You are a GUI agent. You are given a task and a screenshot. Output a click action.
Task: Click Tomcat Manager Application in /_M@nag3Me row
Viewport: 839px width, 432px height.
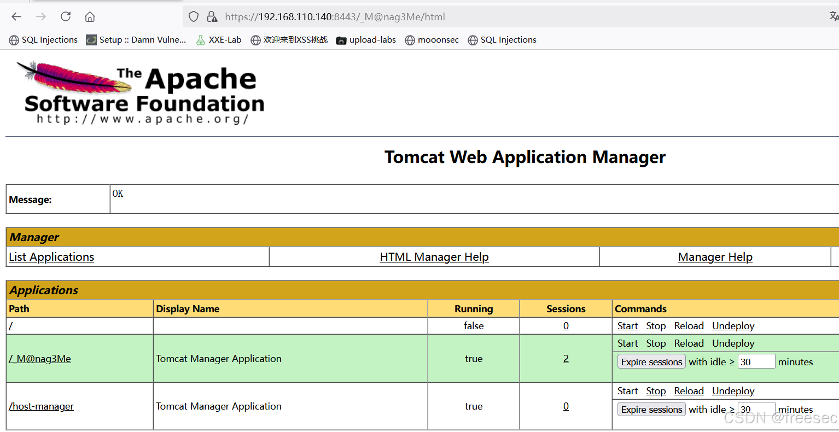pos(219,359)
